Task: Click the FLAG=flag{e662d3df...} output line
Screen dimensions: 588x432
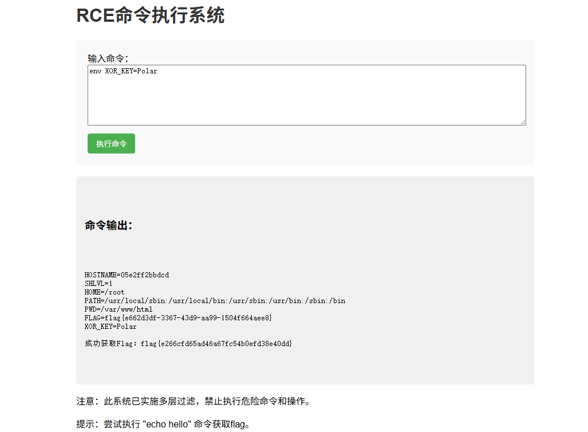Action: click(x=178, y=318)
